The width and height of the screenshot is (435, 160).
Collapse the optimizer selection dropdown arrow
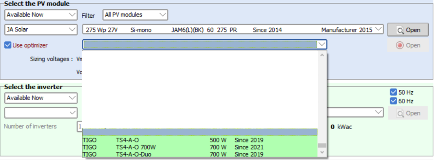click(x=322, y=44)
